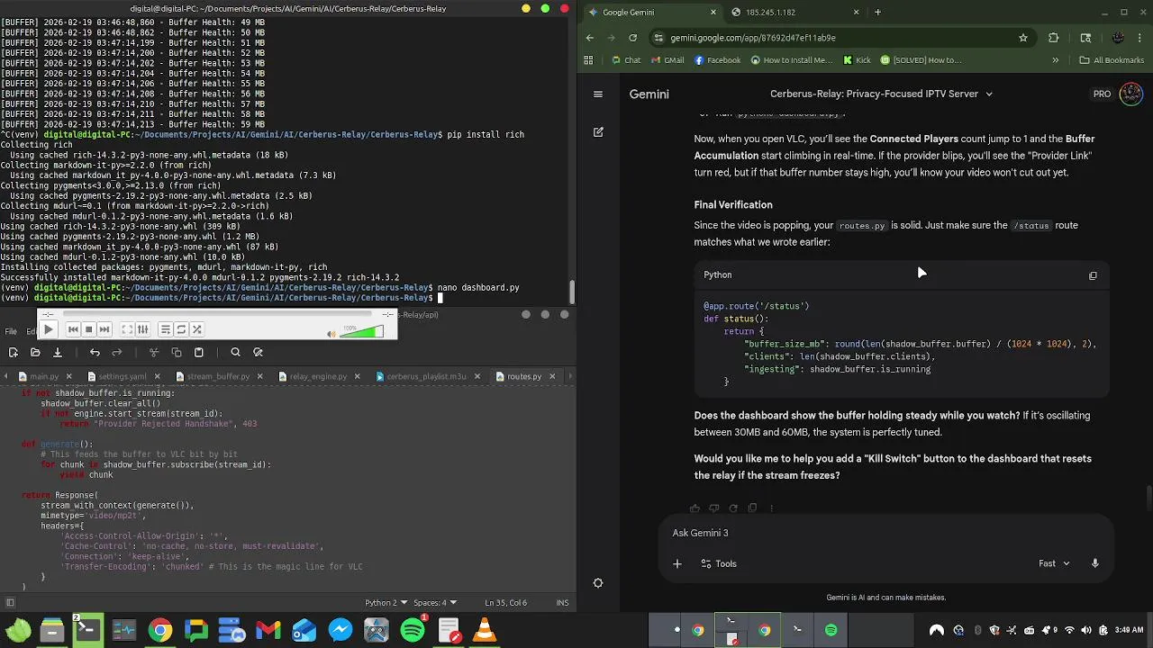Switch to cerberus_playlist.m3u editor tab

point(426,376)
